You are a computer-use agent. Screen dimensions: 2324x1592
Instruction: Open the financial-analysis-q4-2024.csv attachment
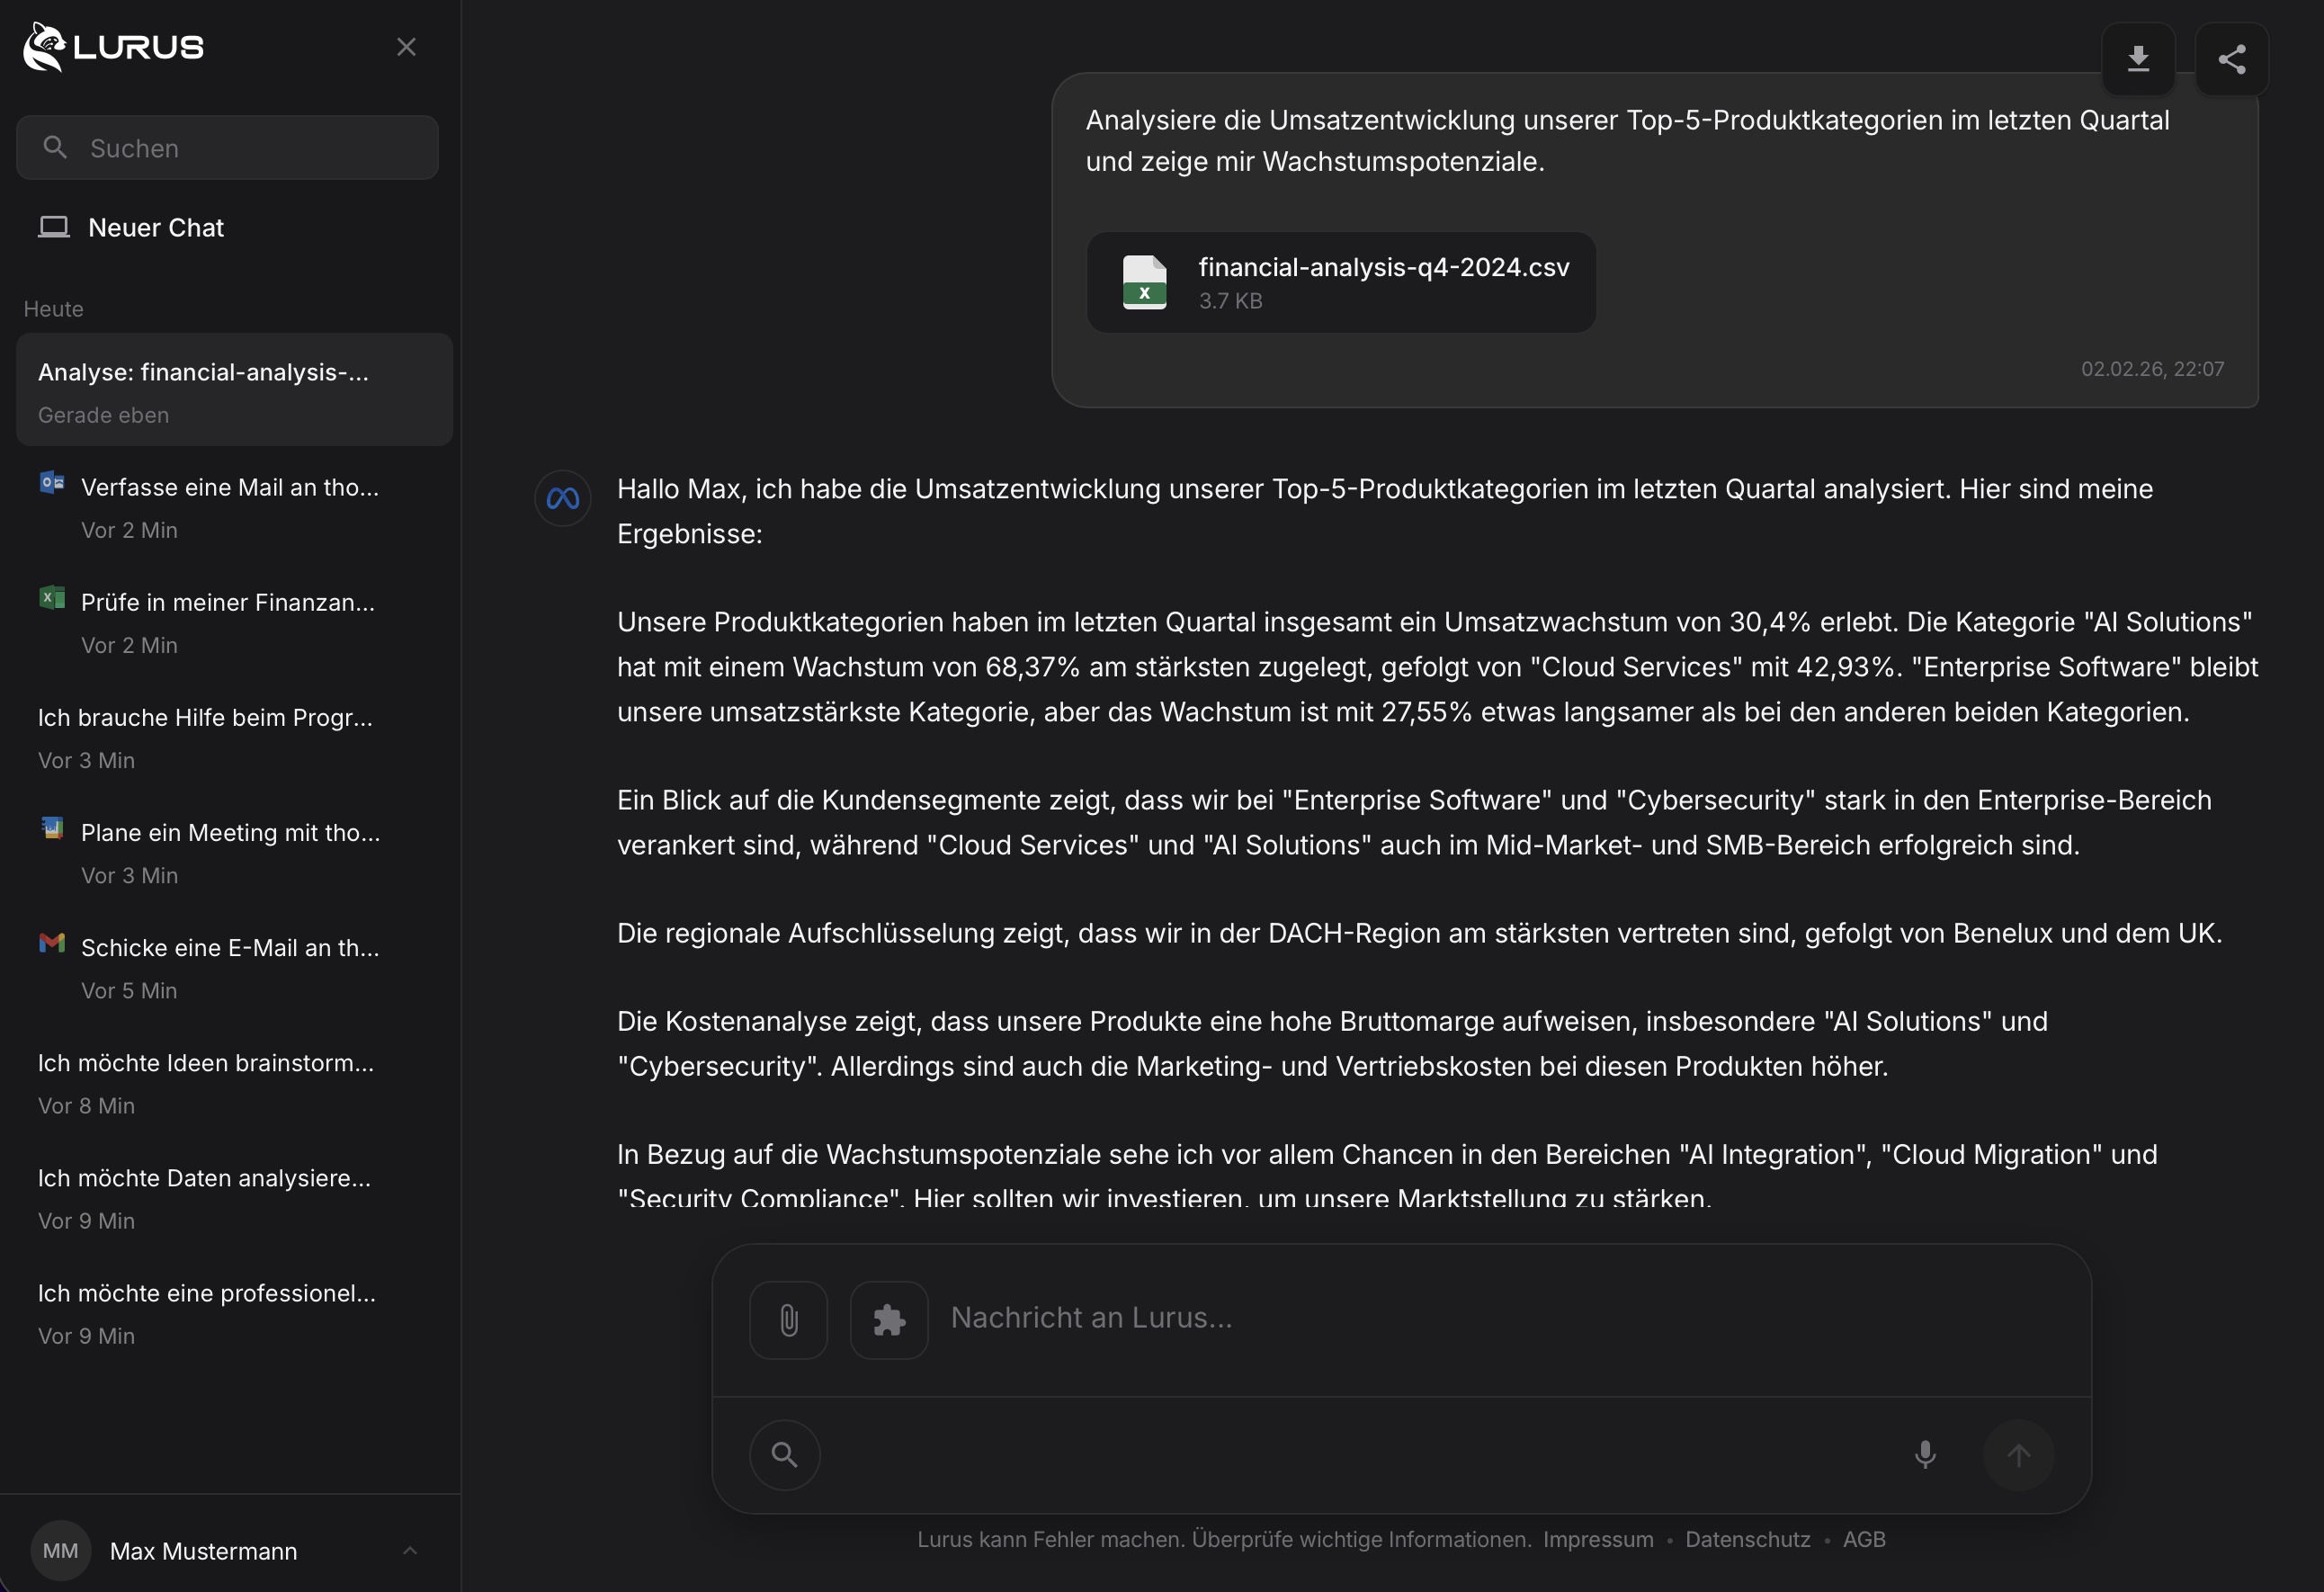(1340, 283)
